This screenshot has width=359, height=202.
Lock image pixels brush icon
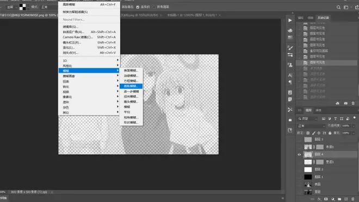pyautogui.click(x=313, y=132)
